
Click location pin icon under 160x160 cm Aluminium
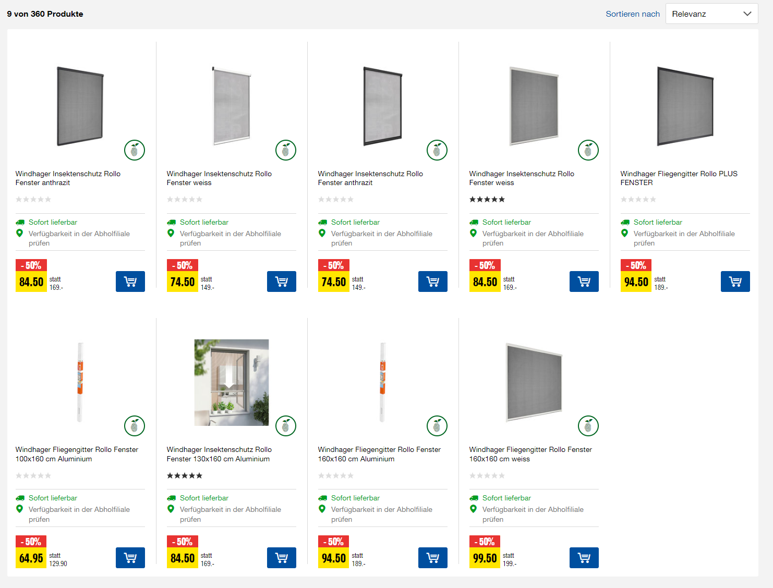pos(322,509)
